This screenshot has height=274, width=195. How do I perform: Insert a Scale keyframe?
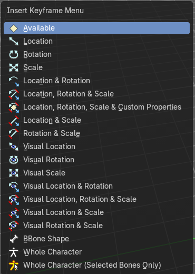[x=96, y=67]
